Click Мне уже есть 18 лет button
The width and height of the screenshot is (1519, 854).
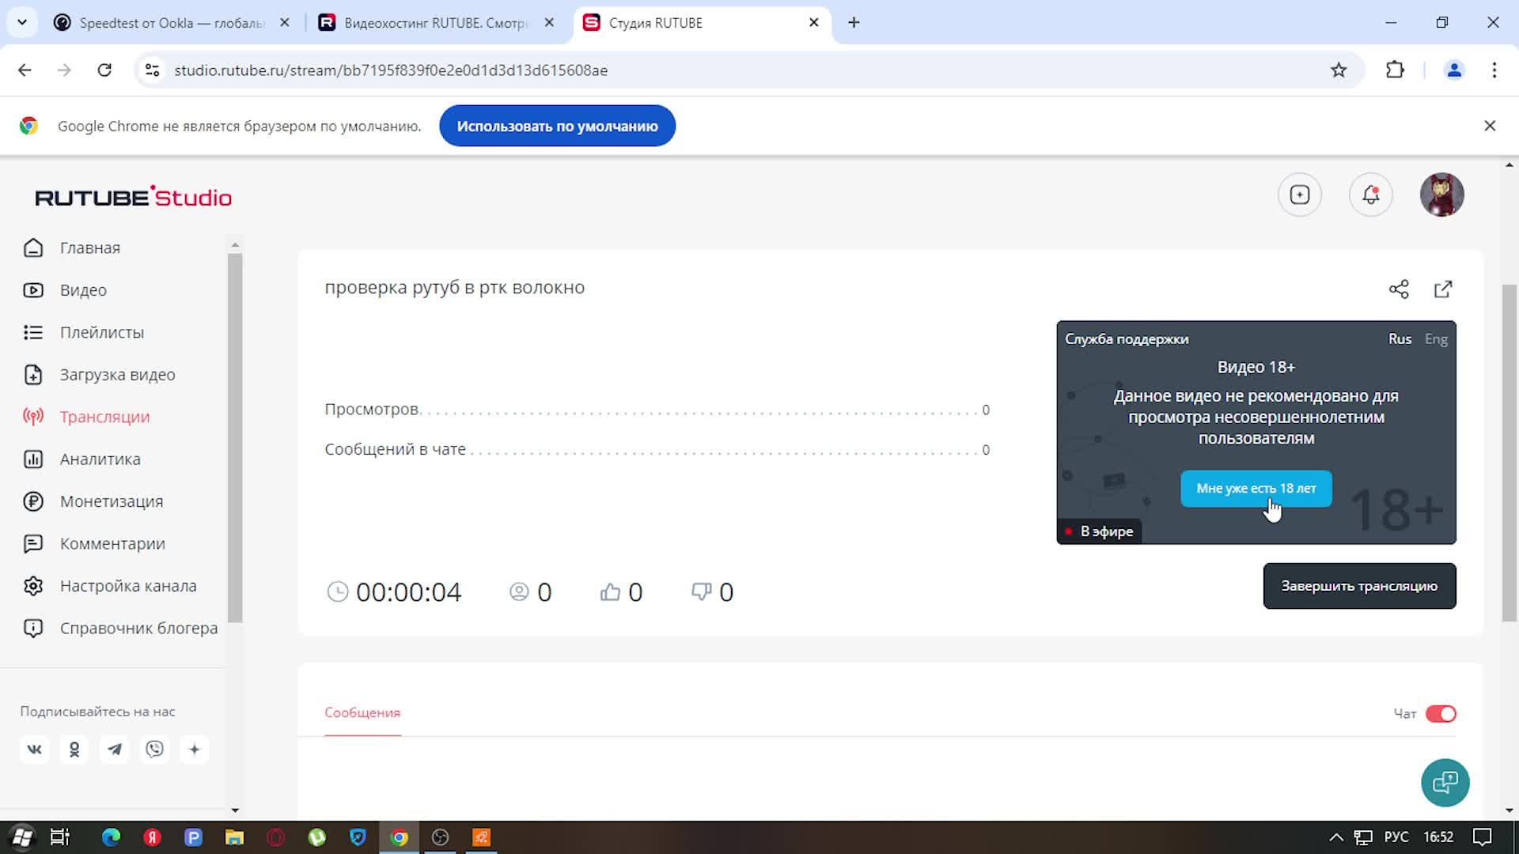pos(1255,489)
